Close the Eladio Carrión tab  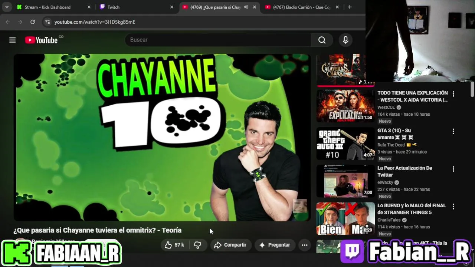(337, 7)
